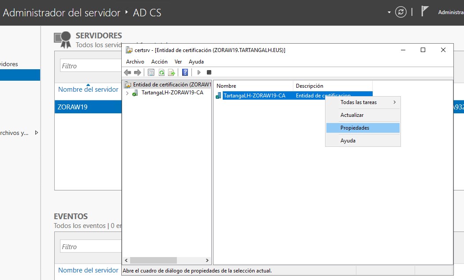This screenshot has width=464, height=280.
Task: Click AD CS in the header breadcrumb
Action: point(147,13)
